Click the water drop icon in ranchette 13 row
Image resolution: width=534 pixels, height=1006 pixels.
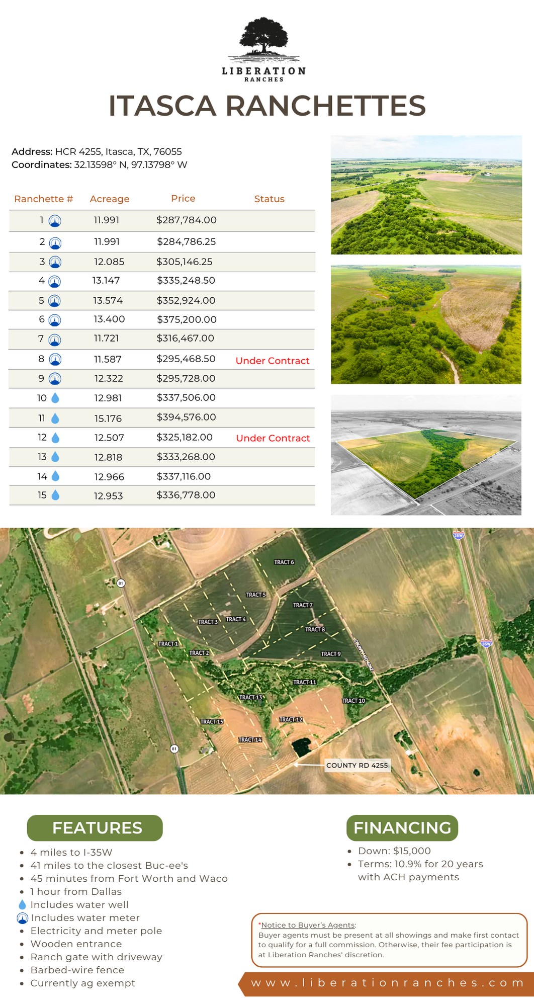coord(55,457)
